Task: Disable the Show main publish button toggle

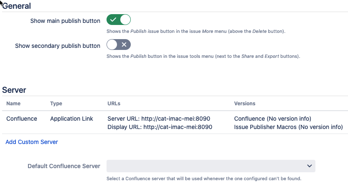Action: point(119,20)
